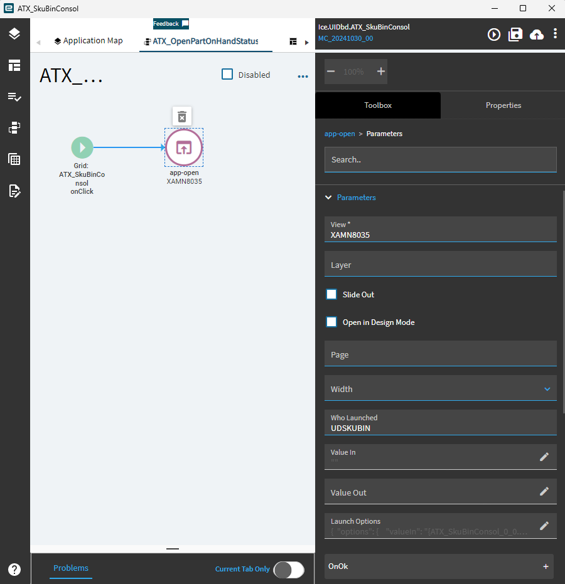Click the app-open breadcrumb link
565x584 pixels.
340,134
